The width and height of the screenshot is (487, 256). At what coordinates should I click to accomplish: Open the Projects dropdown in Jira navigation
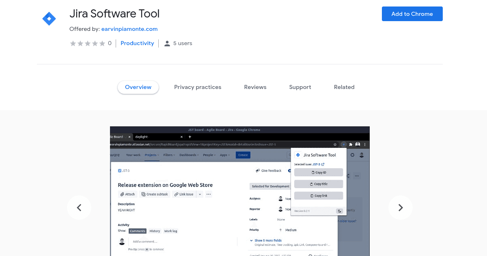click(151, 155)
